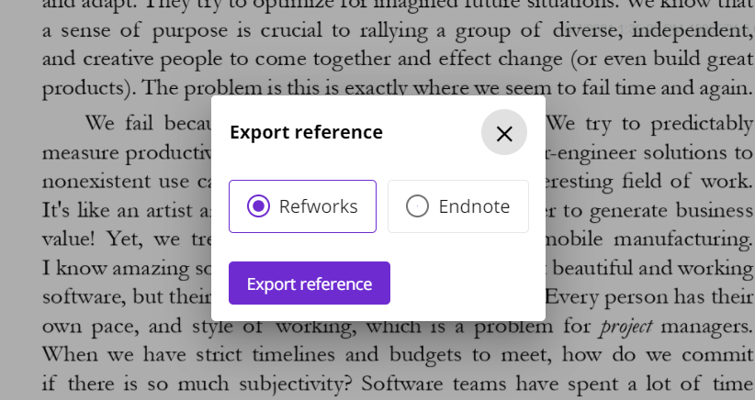
Task: Click the purple Export reference button
Action: click(x=310, y=283)
